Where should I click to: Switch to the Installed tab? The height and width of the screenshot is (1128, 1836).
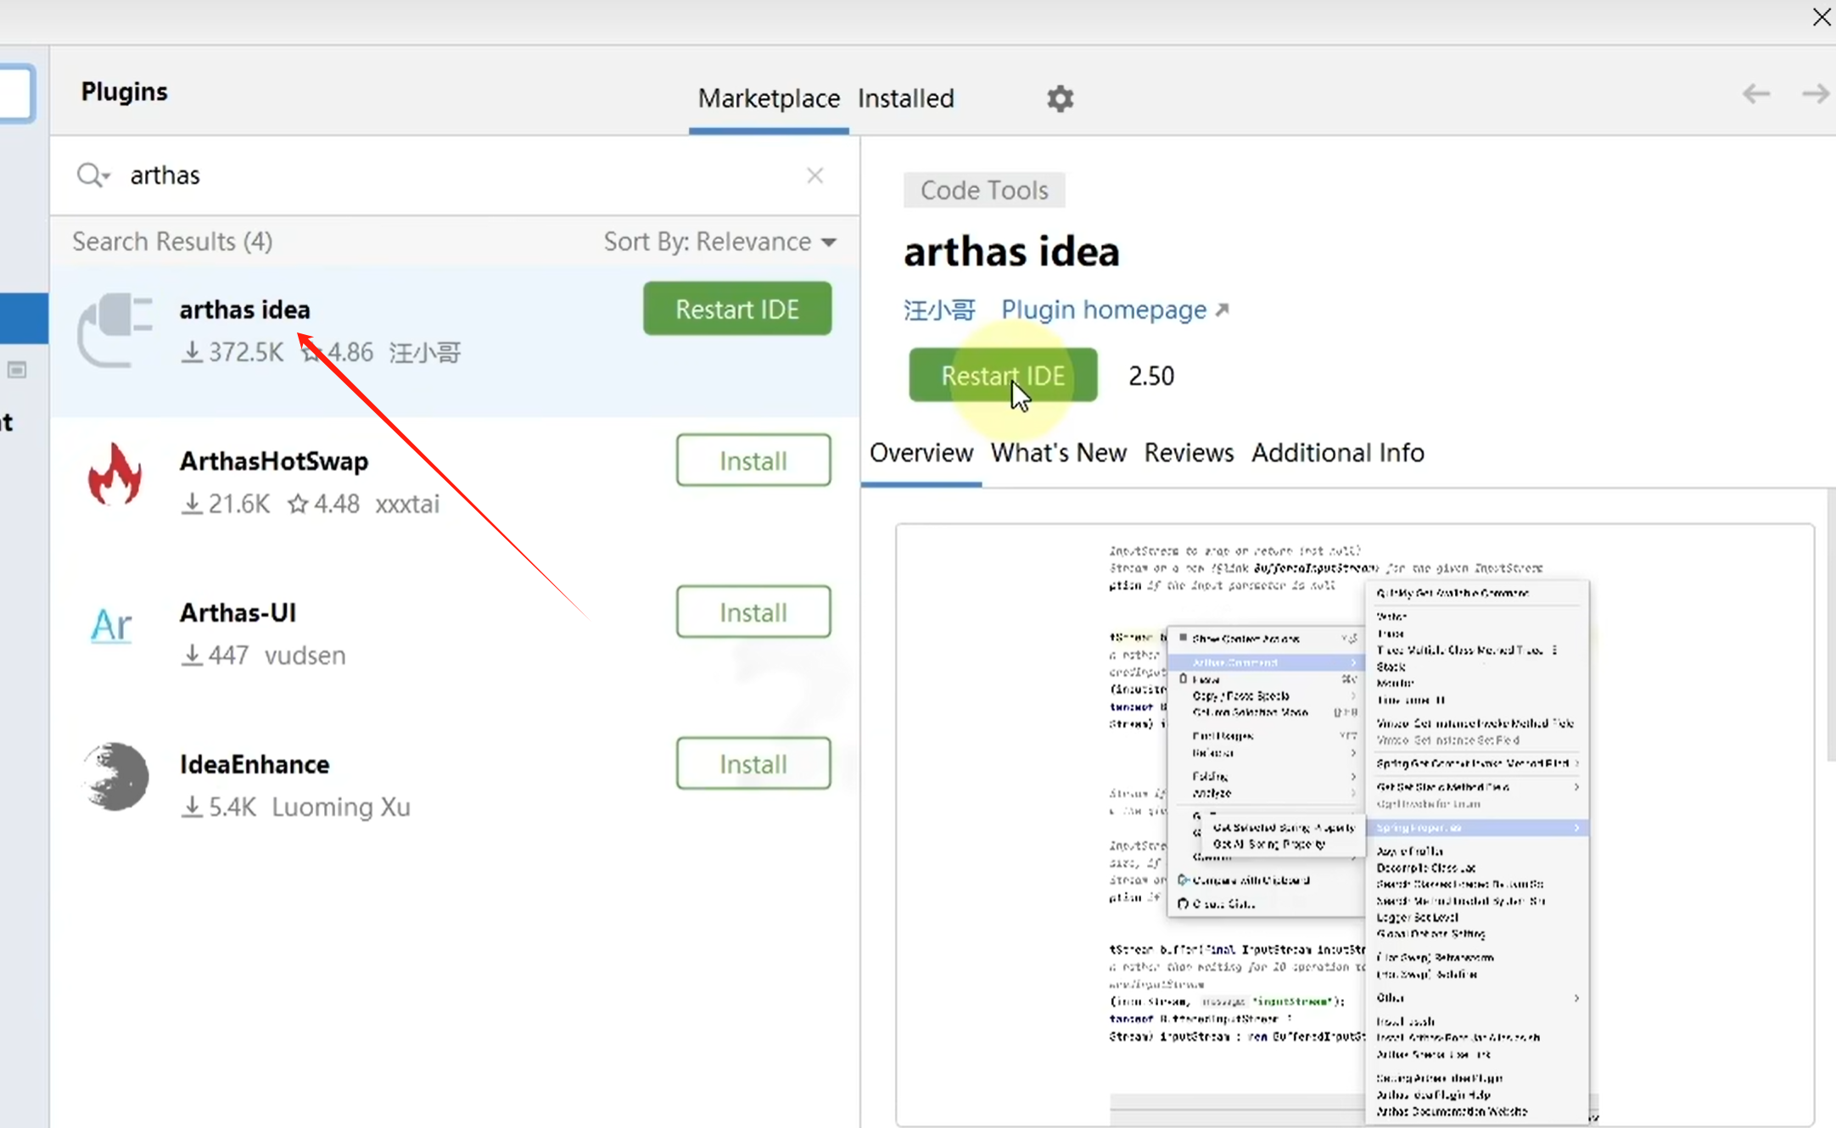pos(905,98)
